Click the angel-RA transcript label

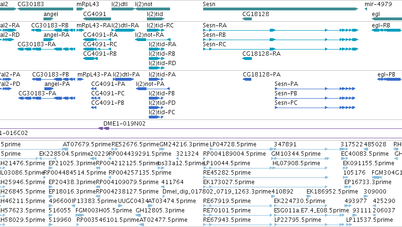[56, 35]
